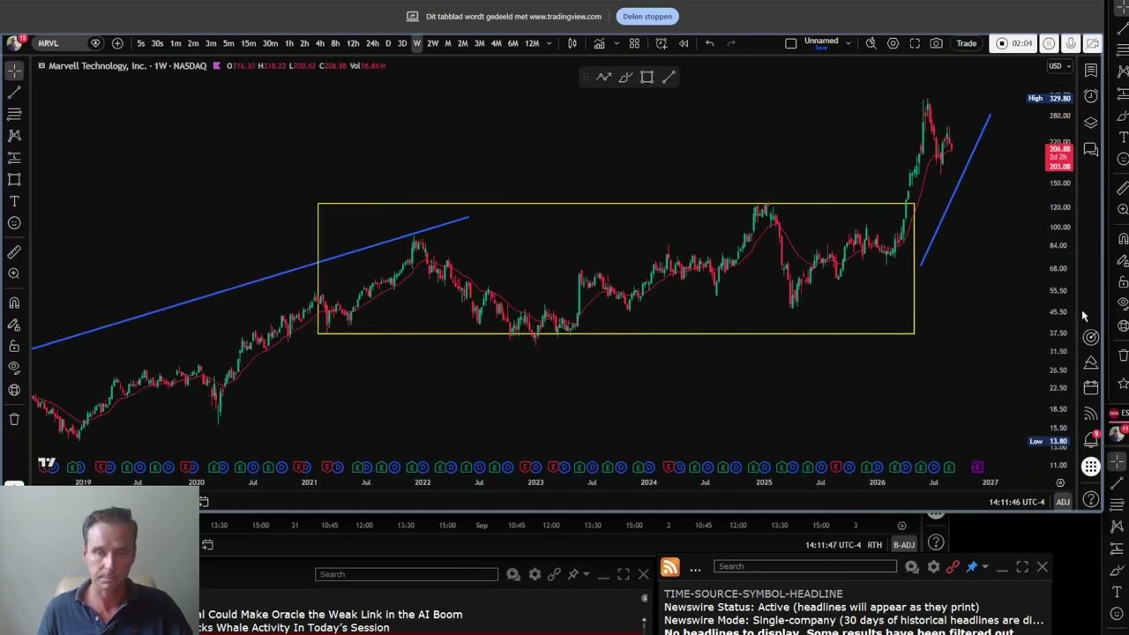Open the watchlist panel icon in right sidebar
Screen dimensions: 1129x635
pos(1091,70)
